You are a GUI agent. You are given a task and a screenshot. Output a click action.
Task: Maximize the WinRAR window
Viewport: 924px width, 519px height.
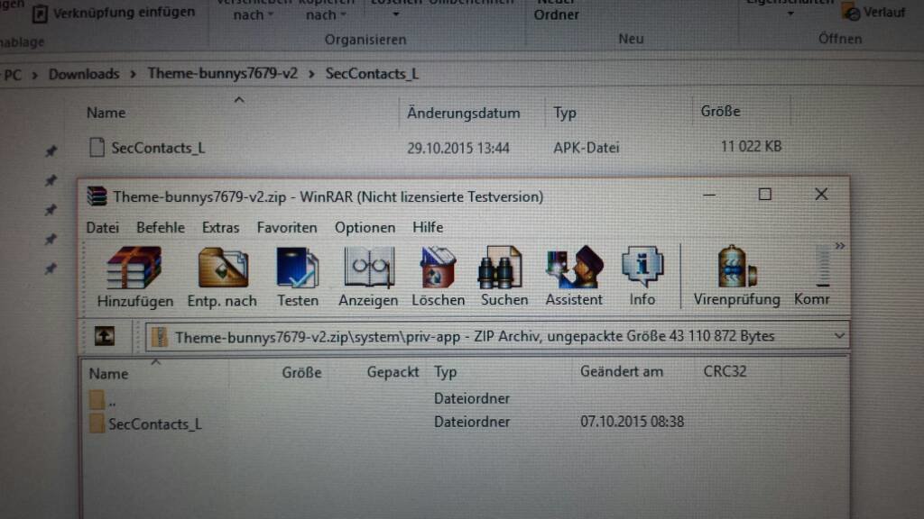tap(765, 195)
